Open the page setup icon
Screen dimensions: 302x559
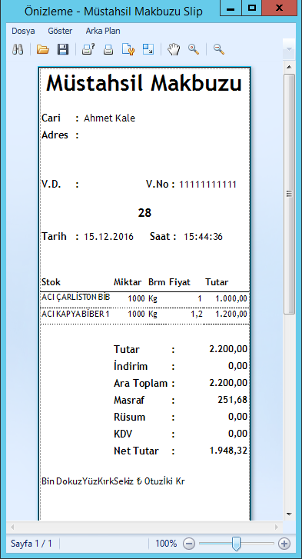pos(128,49)
